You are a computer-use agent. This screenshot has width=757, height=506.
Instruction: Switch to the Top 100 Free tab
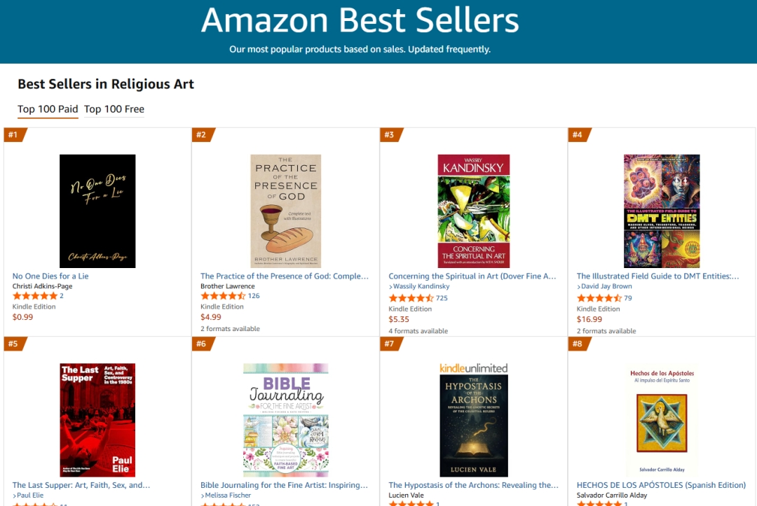pyautogui.click(x=114, y=109)
